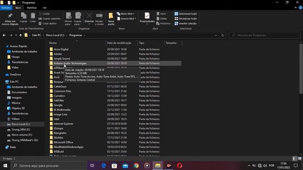The width and height of the screenshot is (303, 170).
Task: Select the iZotope folder
Action: click(58, 128)
